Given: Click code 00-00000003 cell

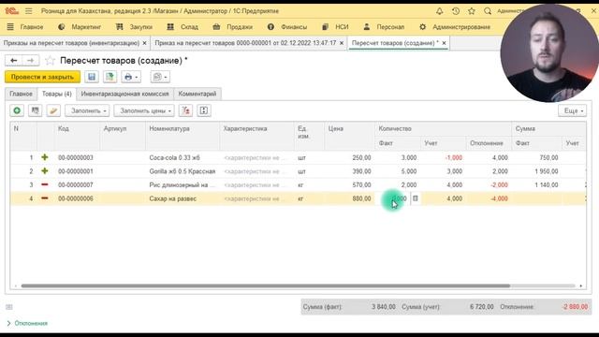Looking at the screenshot, I should tap(77, 157).
